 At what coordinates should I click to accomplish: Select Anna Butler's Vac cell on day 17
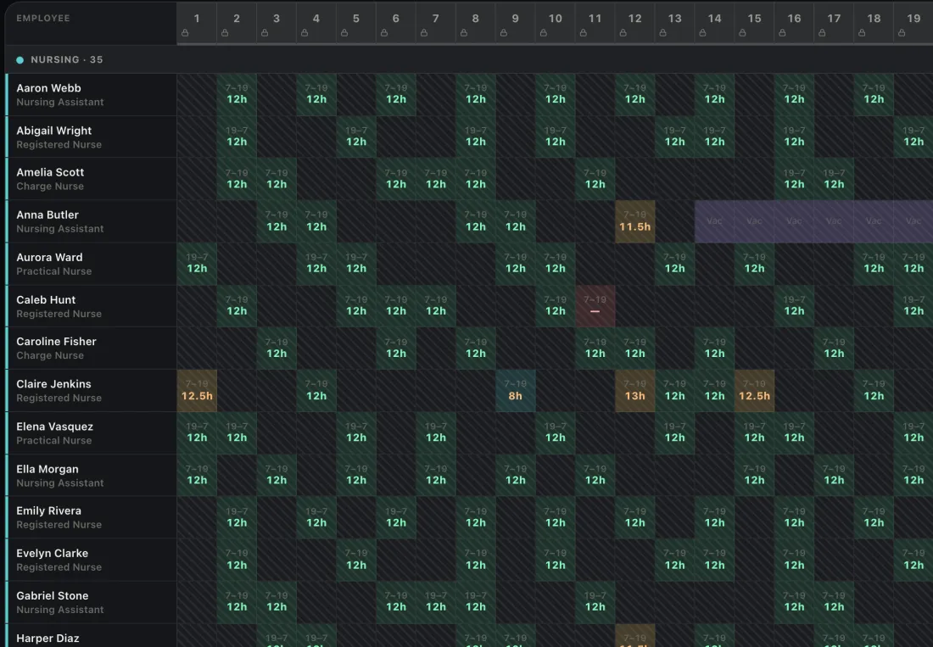[x=835, y=221]
